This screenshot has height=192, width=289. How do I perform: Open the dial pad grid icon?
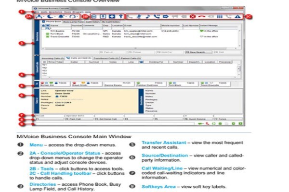coord(220,16)
